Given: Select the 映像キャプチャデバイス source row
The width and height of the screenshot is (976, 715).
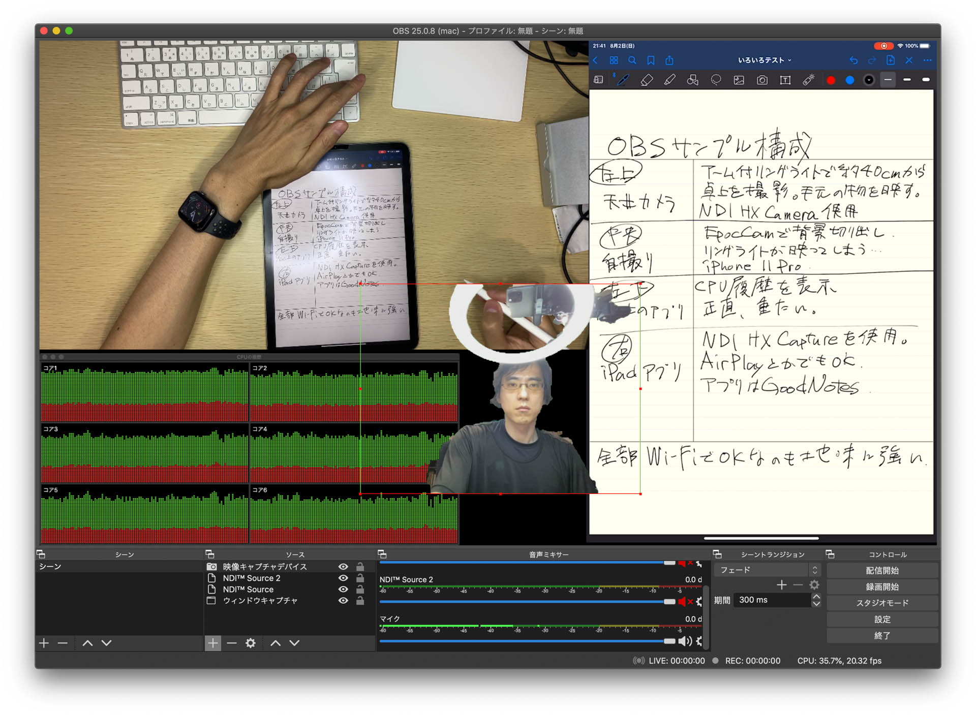Looking at the screenshot, I should (289, 567).
